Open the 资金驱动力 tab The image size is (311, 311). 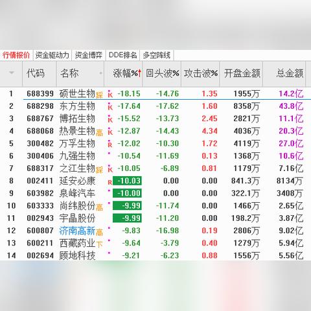click(52, 55)
